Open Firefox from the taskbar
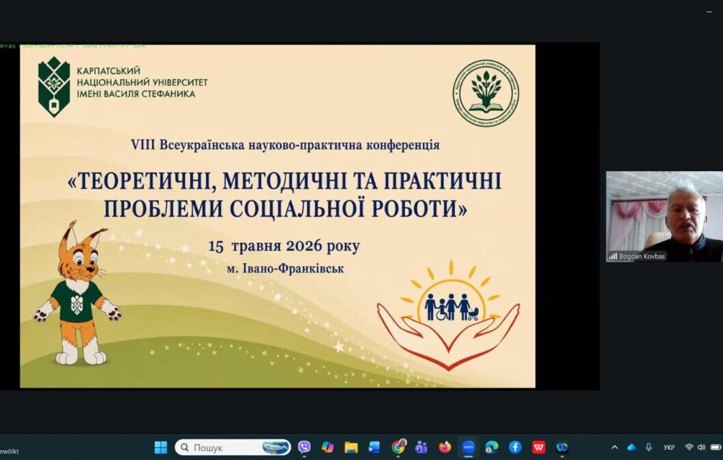Viewport: 723px width, 460px height. [x=445, y=447]
